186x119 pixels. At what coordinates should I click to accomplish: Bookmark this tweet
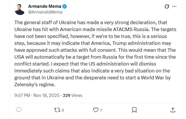134,110
